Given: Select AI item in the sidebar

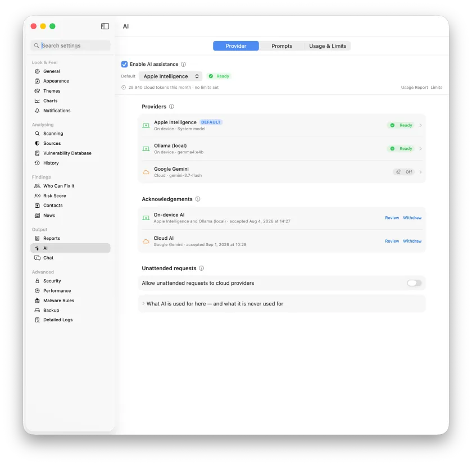Looking at the screenshot, I should [x=70, y=248].
